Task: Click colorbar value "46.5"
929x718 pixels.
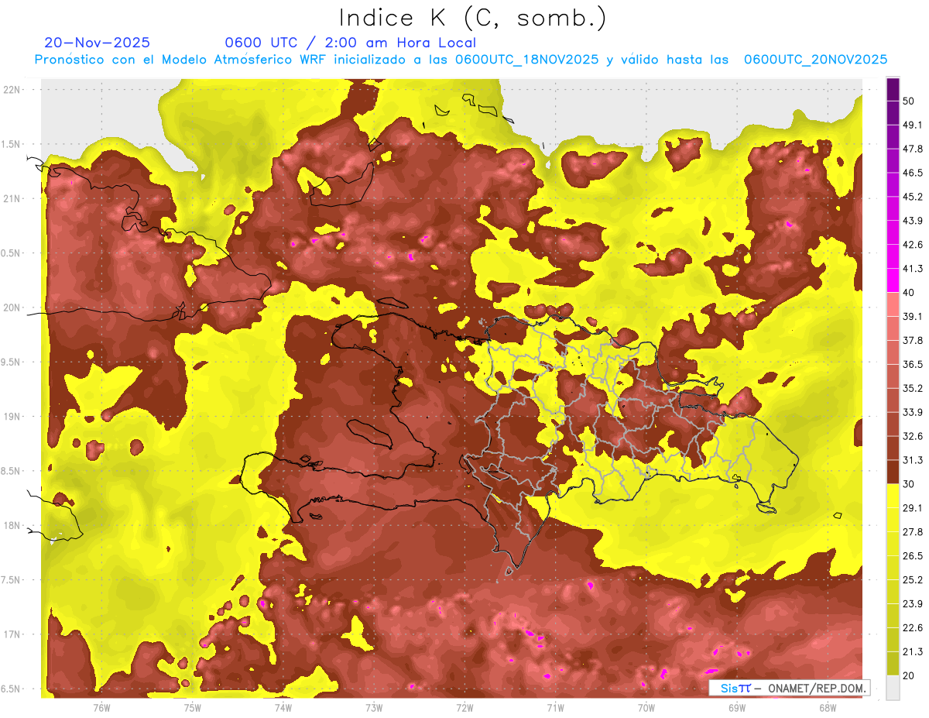Action: pyautogui.click(x=913, y=173)
